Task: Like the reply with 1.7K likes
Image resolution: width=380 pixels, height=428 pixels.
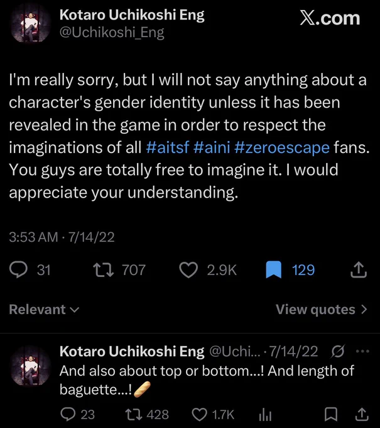Action: pos(199,414)
